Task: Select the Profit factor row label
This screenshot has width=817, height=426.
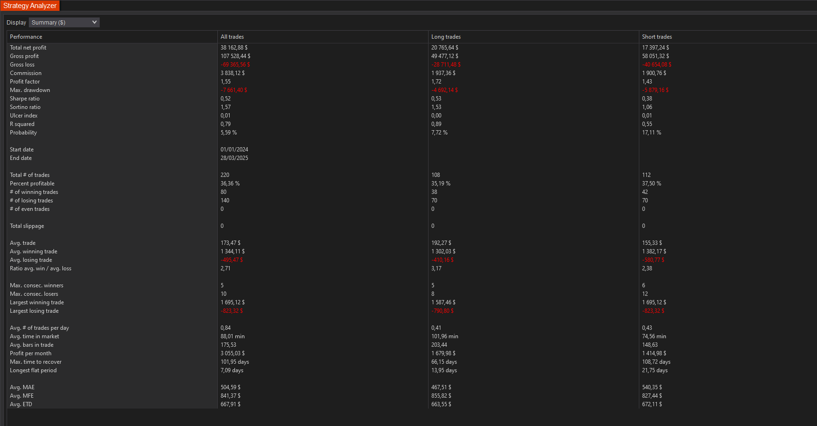Action: click(x=25, y=82)
